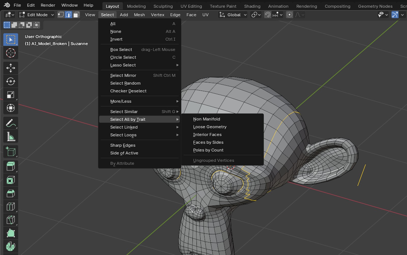Screen dimensions: 407x255
Task: Open the File menu
Action: coord(17,5)
